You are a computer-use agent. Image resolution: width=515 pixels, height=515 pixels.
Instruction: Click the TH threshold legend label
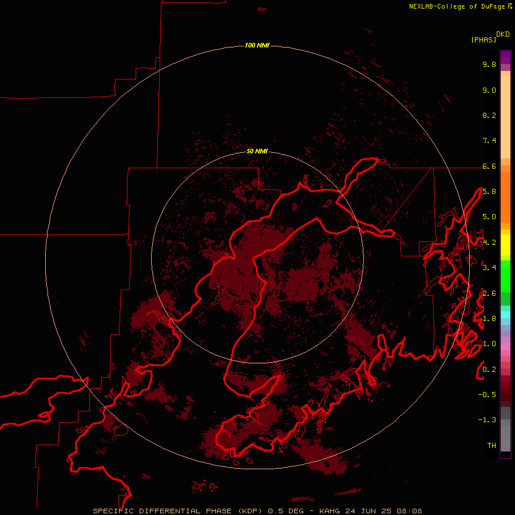click(x=492, y=446)
